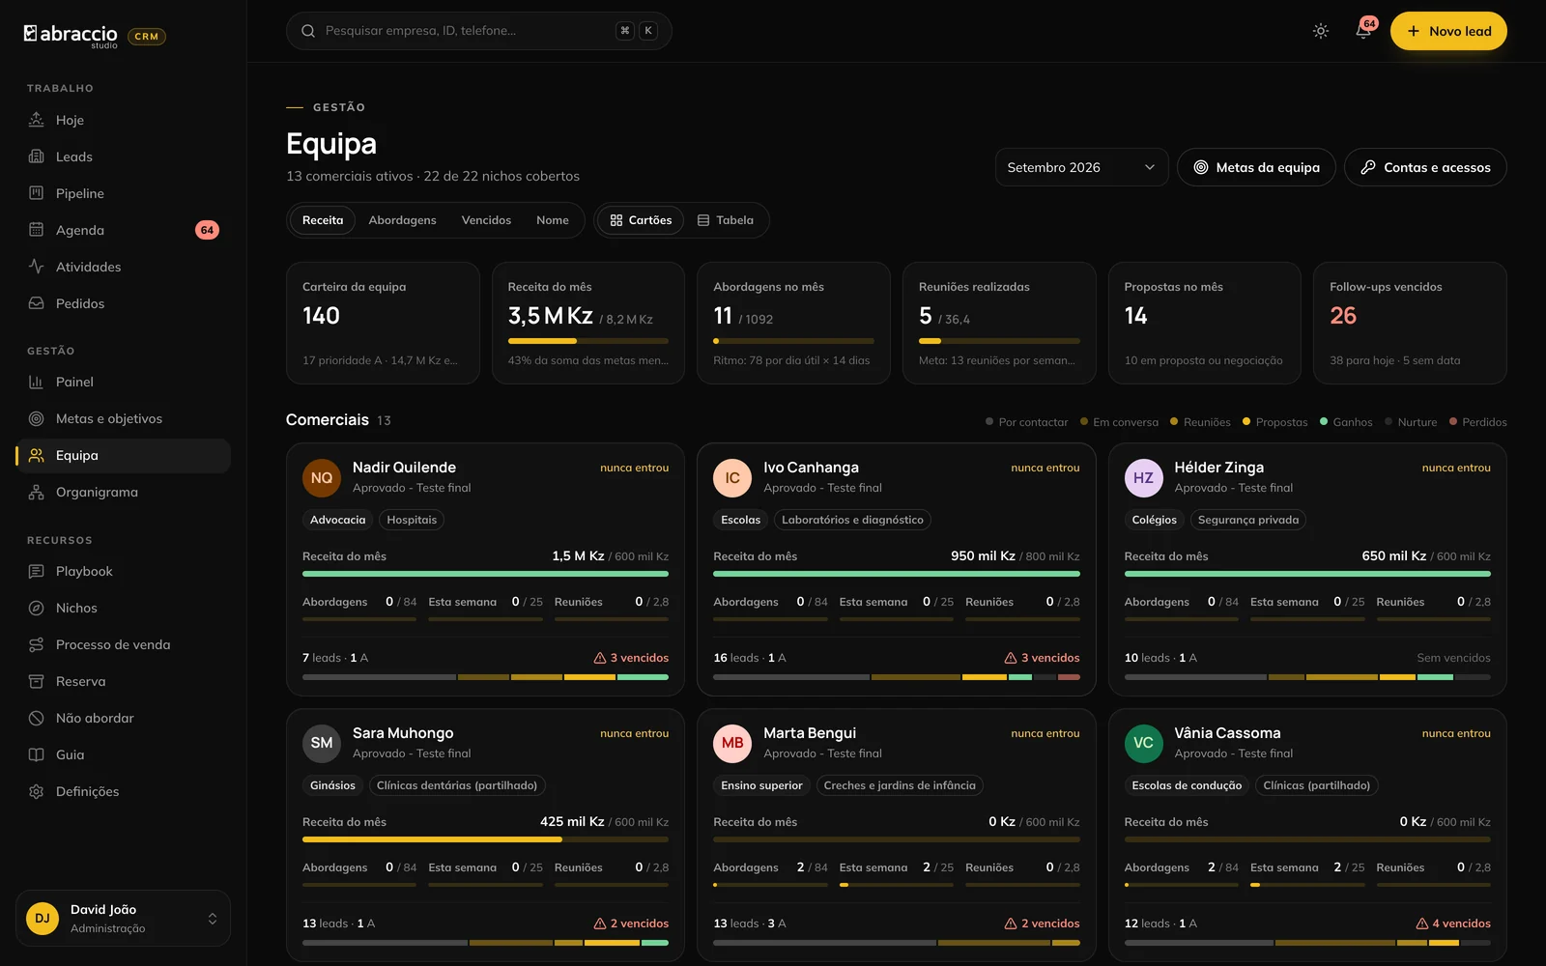This screenshot has height=966, width=1546.
Task: Sort team by Nome
Action: pyautogui.click(x=553, y=220)
